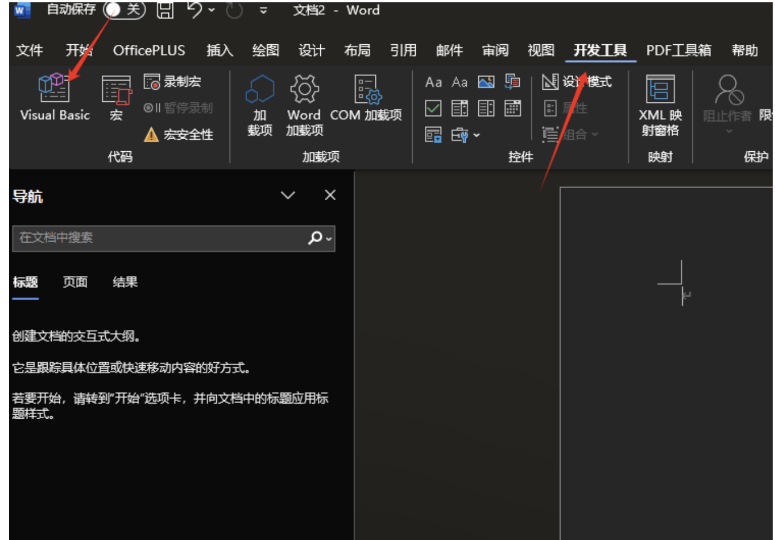Open 宏安全性 macro security settings

point(179,135)
